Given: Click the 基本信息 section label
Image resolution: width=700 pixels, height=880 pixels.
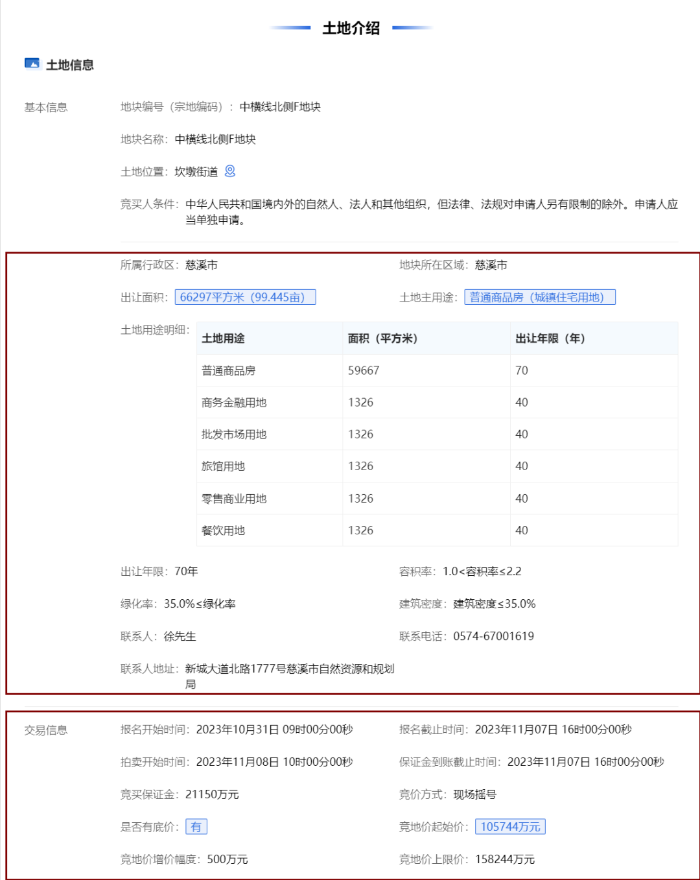Looking at the screenshot, I should pyautogui.click(x=46, y=108).
